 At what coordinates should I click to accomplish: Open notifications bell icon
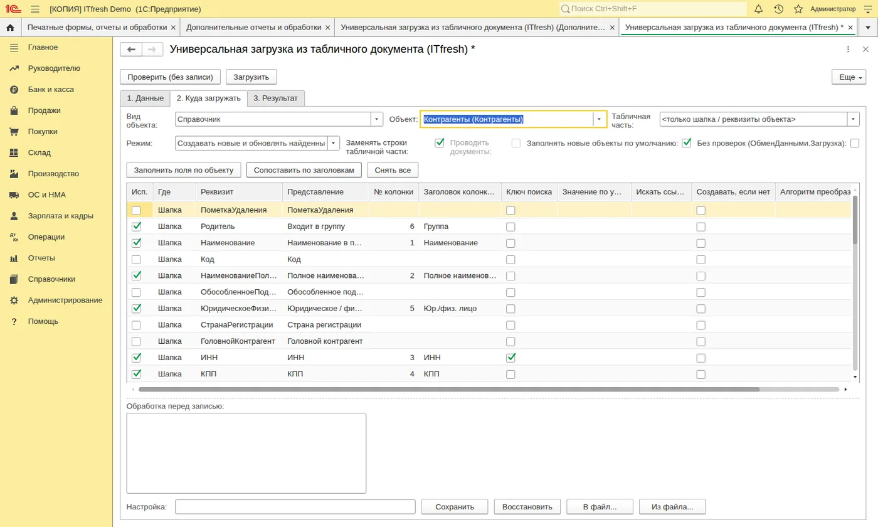758,9
